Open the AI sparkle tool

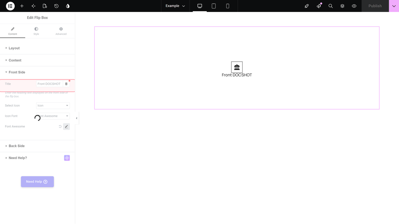(x=33, y=6)
